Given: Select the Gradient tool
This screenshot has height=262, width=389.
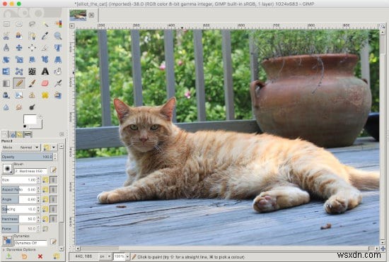Looking at the screenshot, I should (6, 83).
